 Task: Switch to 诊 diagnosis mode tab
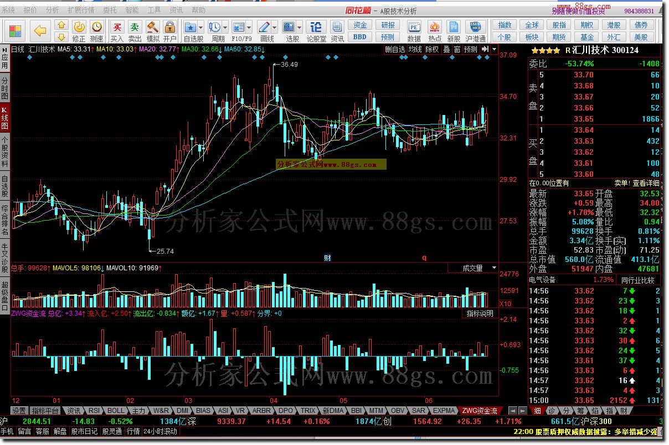[x=552, y=411]
